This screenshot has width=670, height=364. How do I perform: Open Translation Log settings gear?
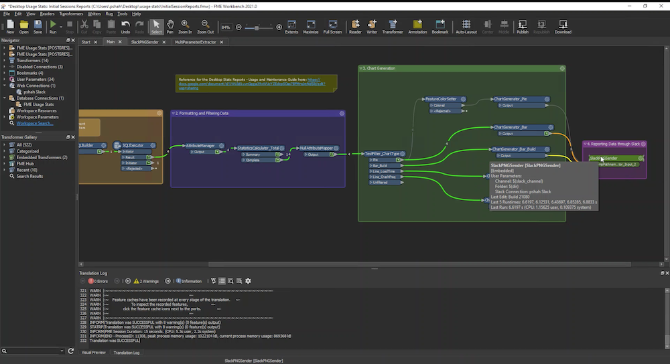249,281
